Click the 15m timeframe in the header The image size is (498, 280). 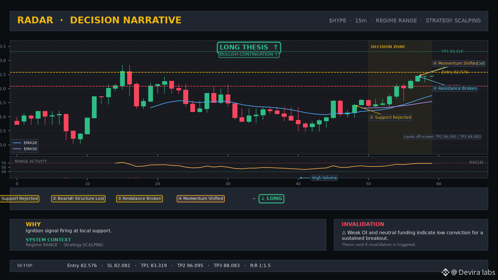click(x=361, y=21)
